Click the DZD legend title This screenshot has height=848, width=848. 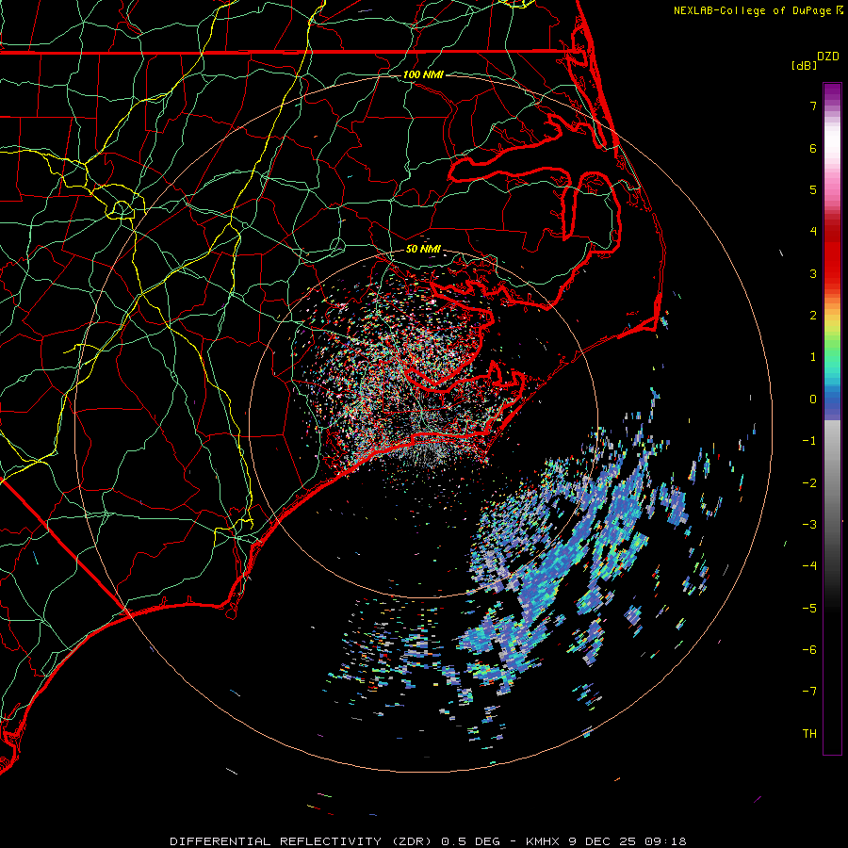828,57
